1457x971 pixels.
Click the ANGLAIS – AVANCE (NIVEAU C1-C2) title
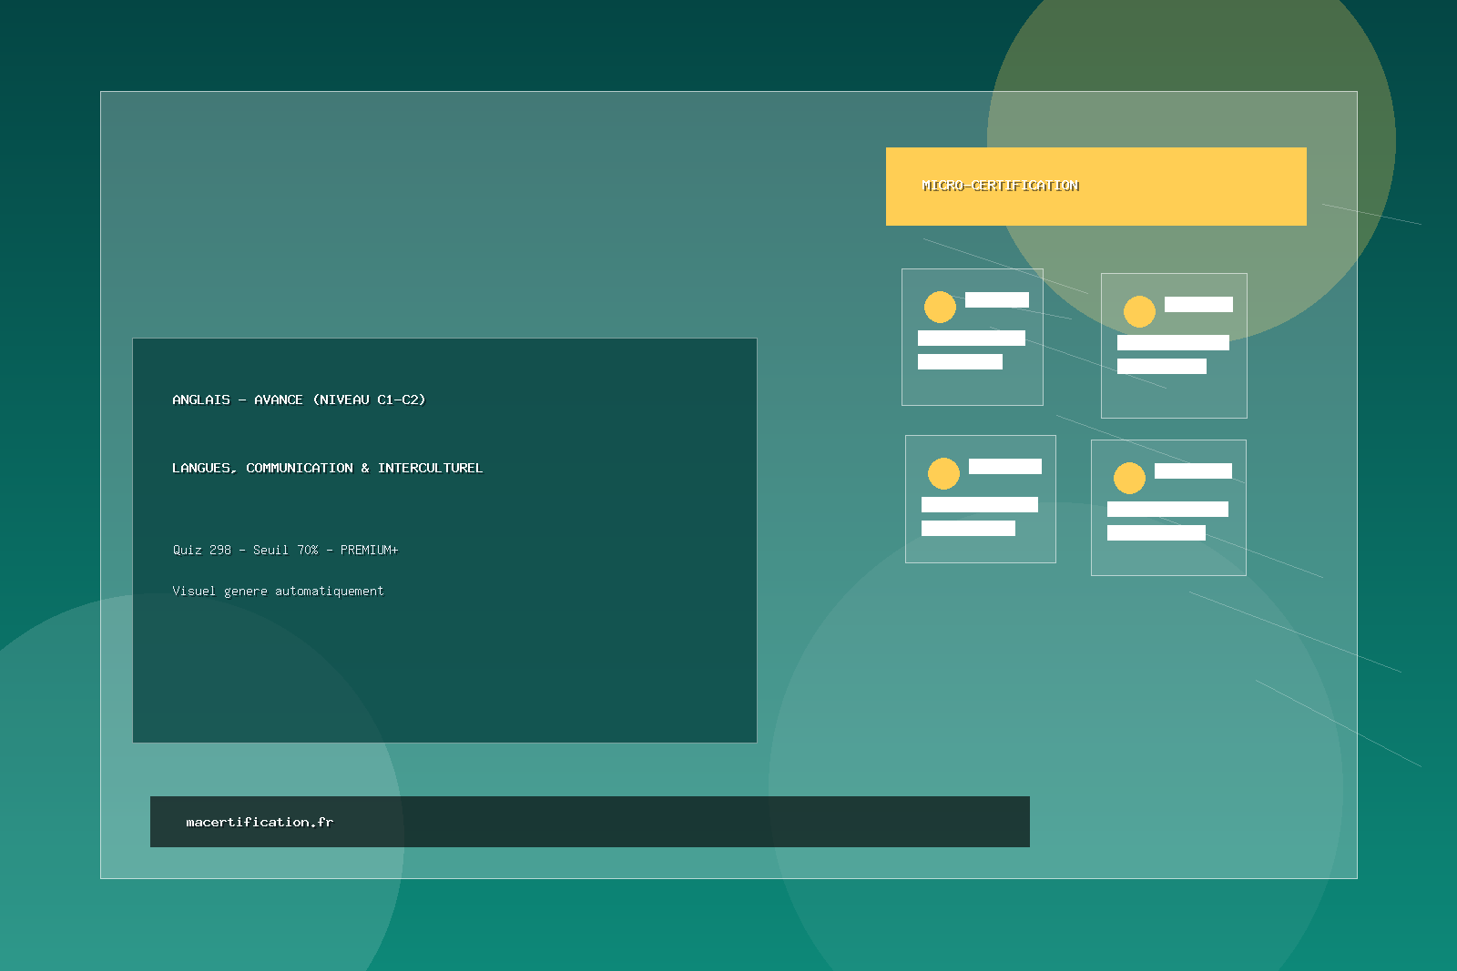299,400
